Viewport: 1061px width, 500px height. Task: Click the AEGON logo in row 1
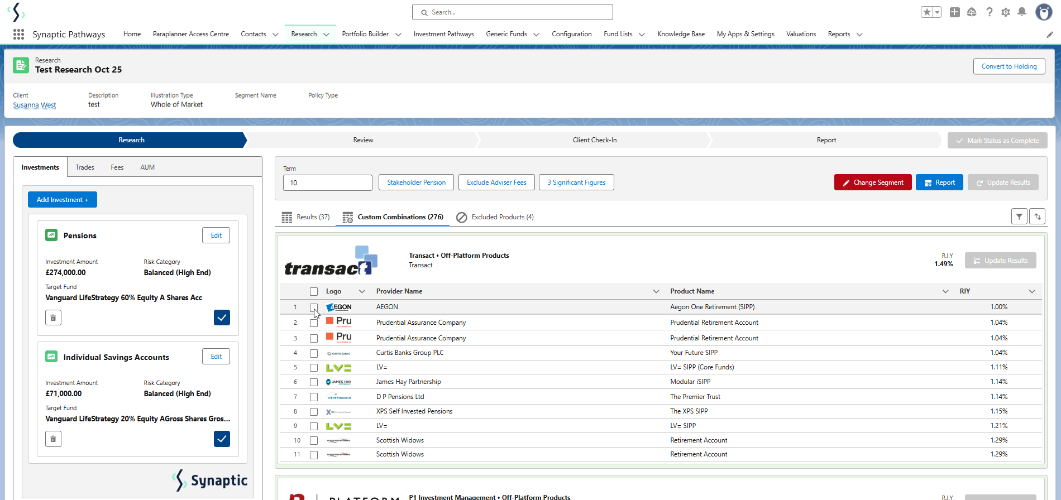(339, 307)
